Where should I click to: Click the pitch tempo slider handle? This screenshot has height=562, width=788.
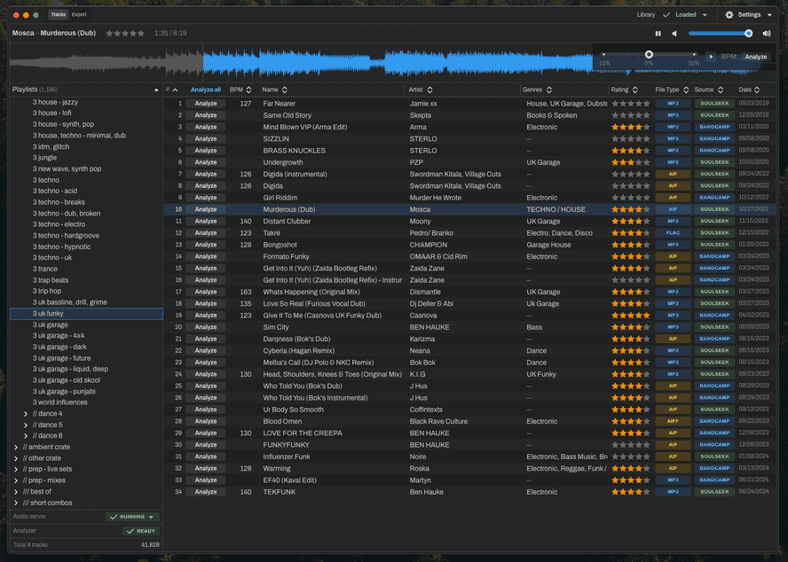coord(649,54)
